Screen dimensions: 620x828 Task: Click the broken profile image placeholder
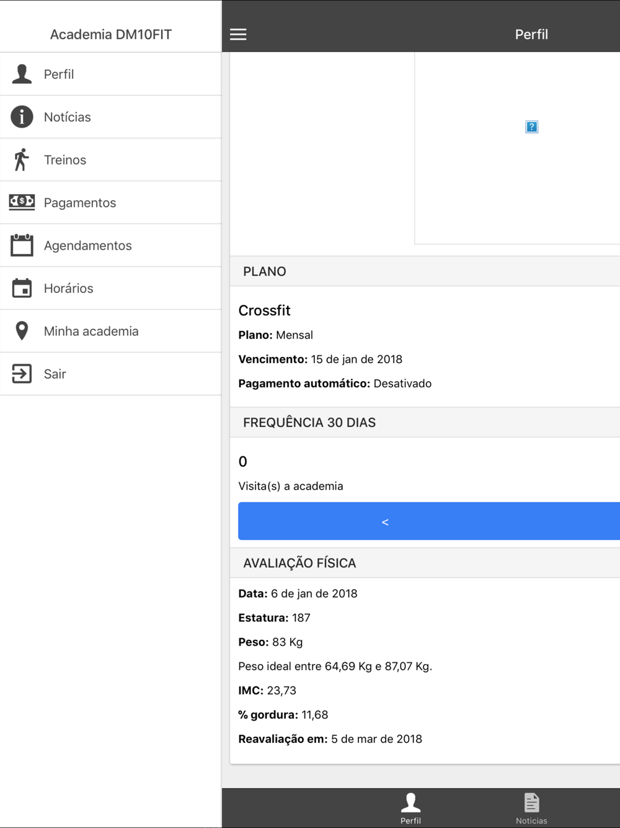531,127
